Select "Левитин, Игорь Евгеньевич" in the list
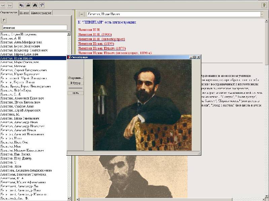 pos(20,102)
